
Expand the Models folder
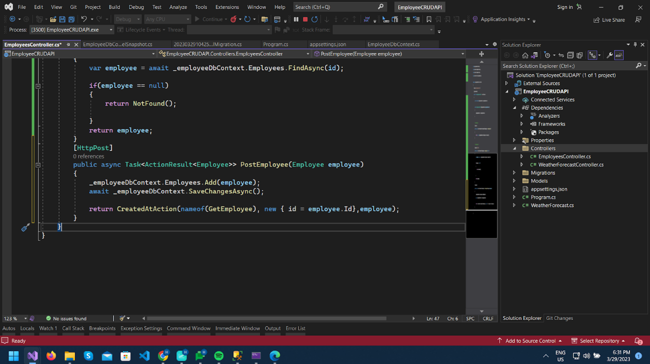(x=514, y=181)
